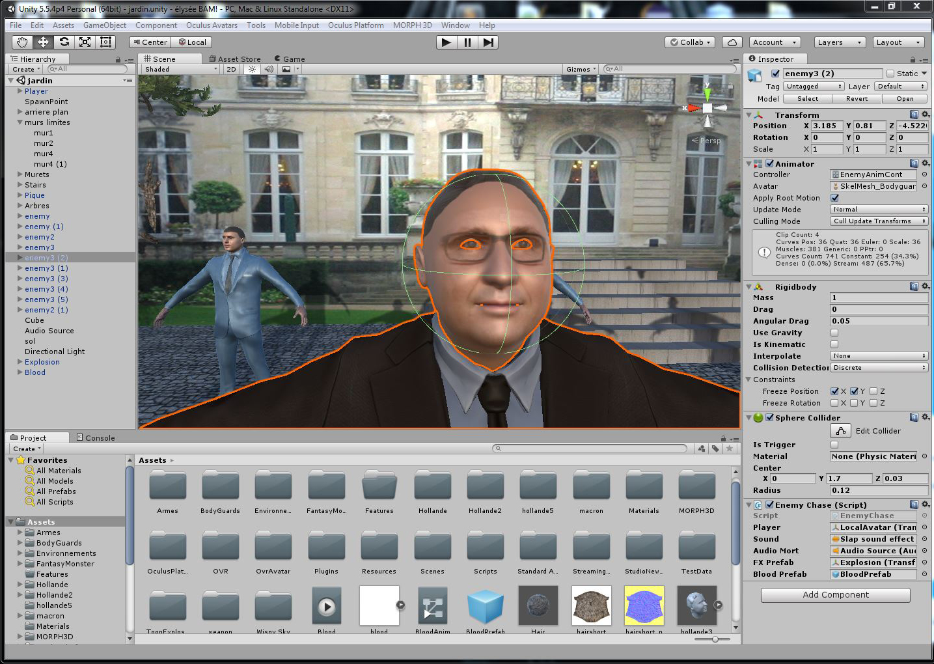934x664 pixels.
Task: Expand the Explosion hierarchy item
Action: pos(20,362)
